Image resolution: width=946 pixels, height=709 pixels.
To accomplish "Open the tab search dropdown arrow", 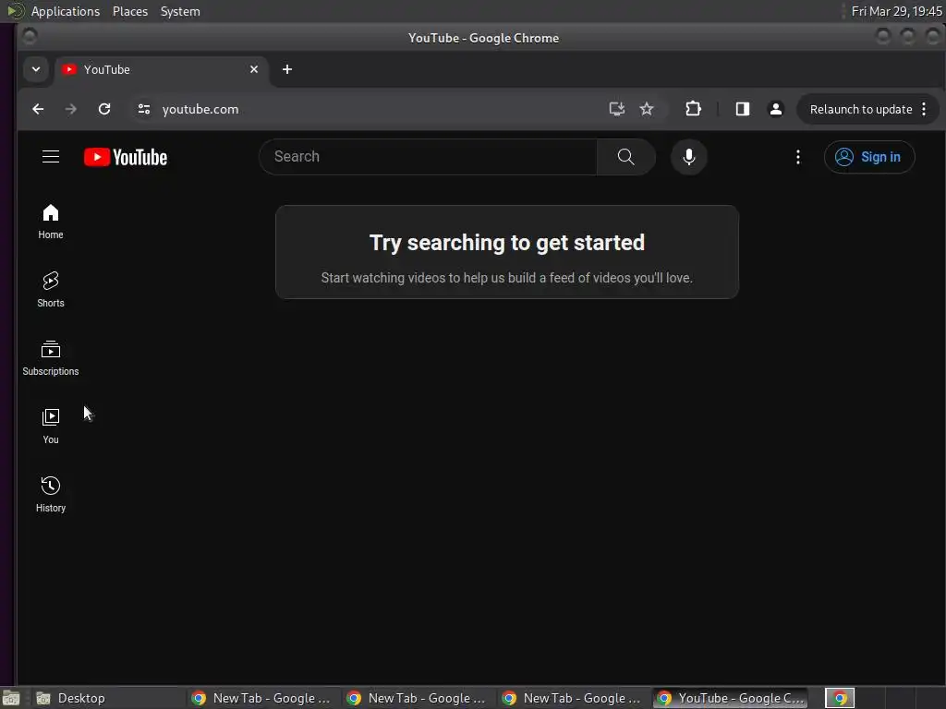I will click(36, 69).
